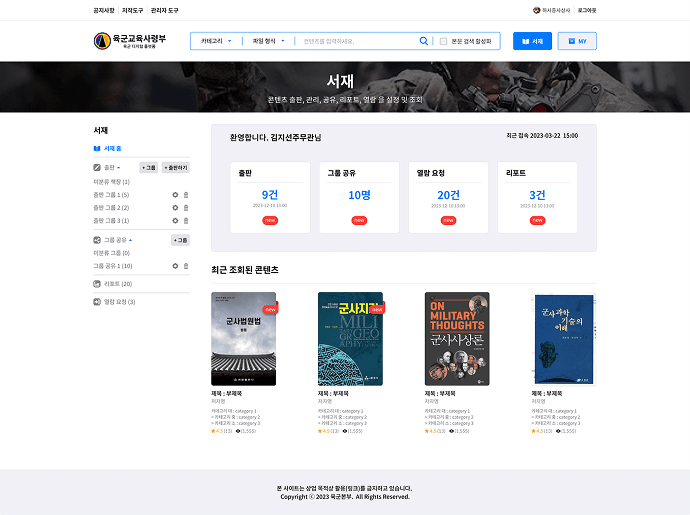This screenshot has width=690, height=515.
Task: Open 관리자 도구 menu item
Action: pyautogui.click(x=164, y=10)
